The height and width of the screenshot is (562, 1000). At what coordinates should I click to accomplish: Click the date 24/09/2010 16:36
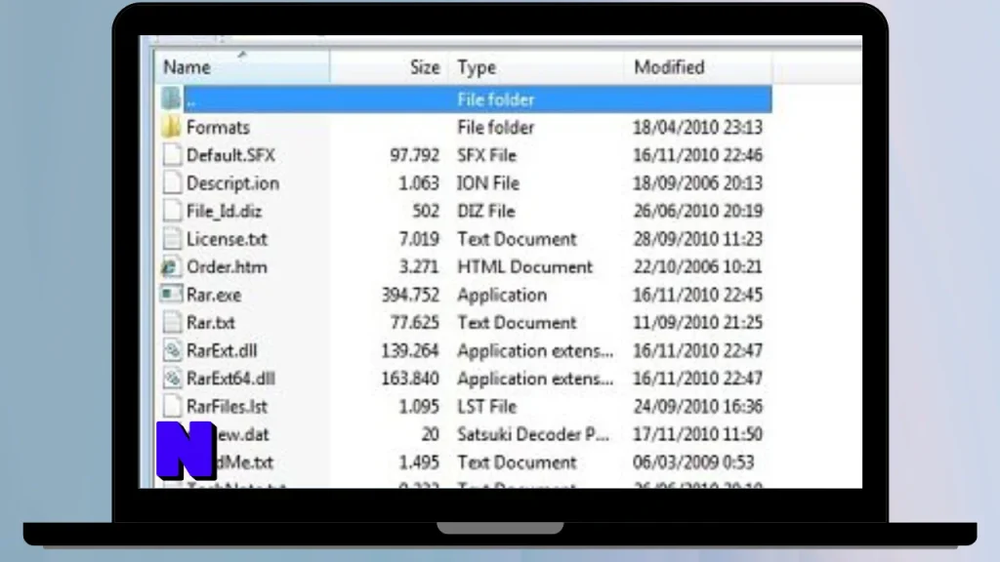697,407
